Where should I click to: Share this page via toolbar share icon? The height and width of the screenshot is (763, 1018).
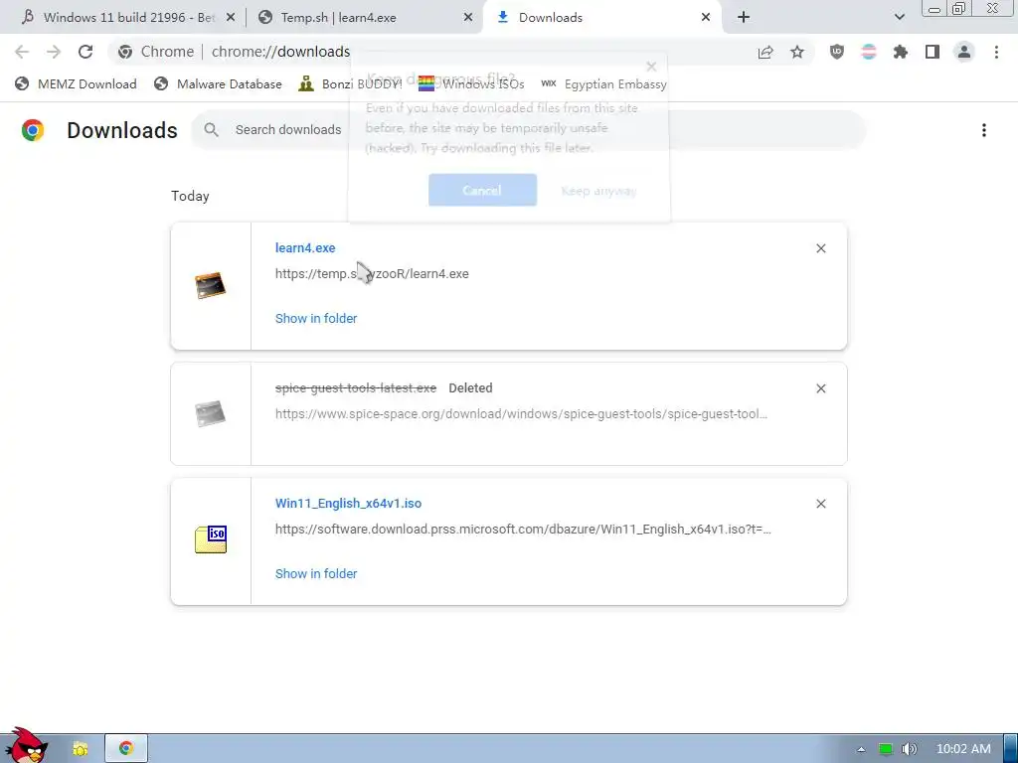pyautogui.click(x=765, y=52)
